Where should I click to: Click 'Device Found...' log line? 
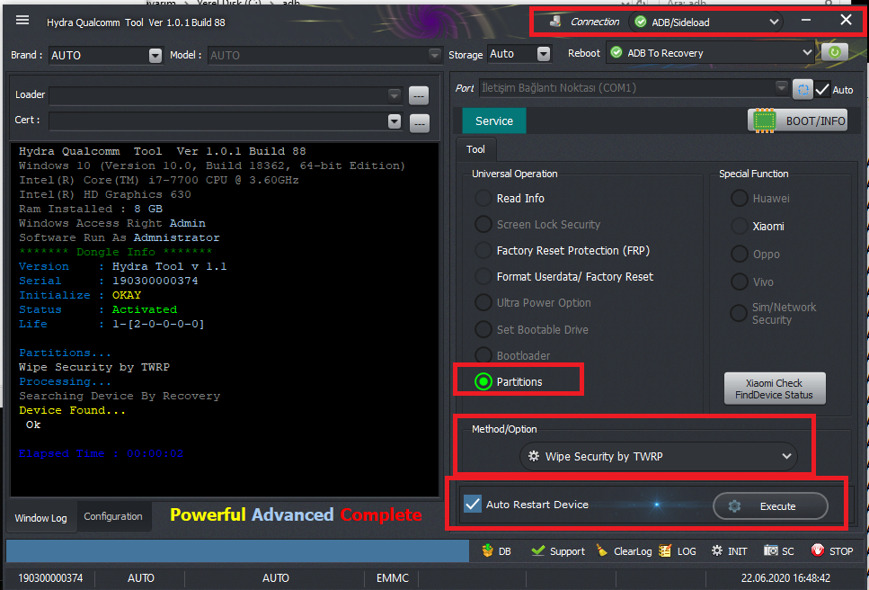point(72,410)
